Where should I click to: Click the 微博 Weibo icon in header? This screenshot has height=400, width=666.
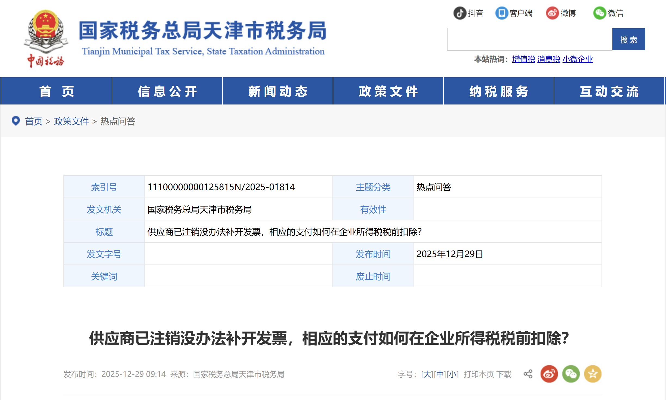[x=552, y=13]
